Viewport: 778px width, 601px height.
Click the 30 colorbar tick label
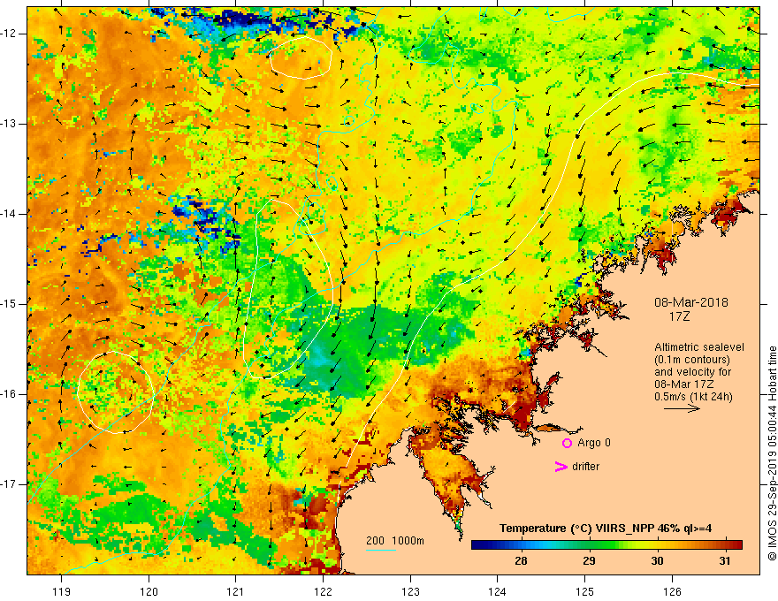coord(657,561)
